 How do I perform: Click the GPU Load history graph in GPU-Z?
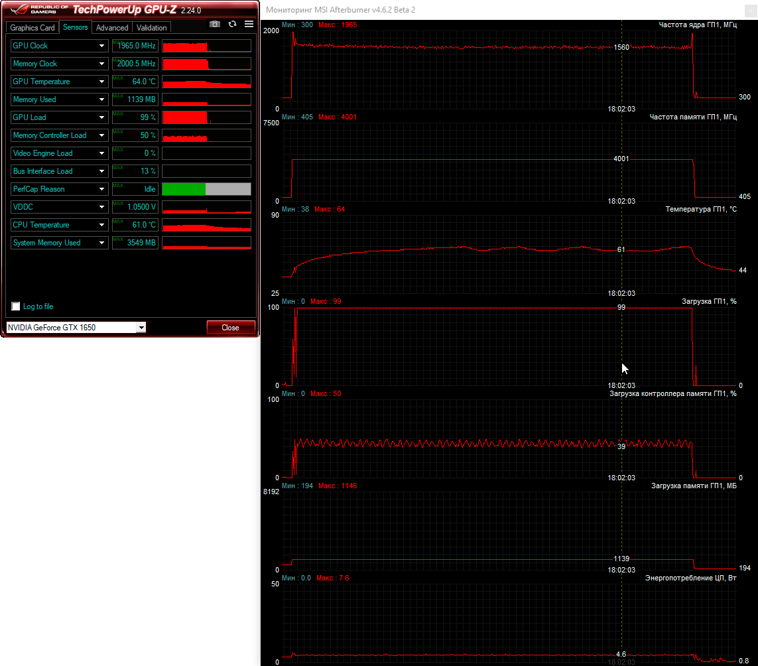pos(206,117)
